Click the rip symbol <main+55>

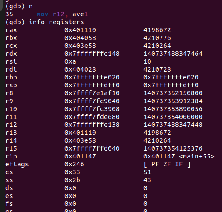[197, 156]
